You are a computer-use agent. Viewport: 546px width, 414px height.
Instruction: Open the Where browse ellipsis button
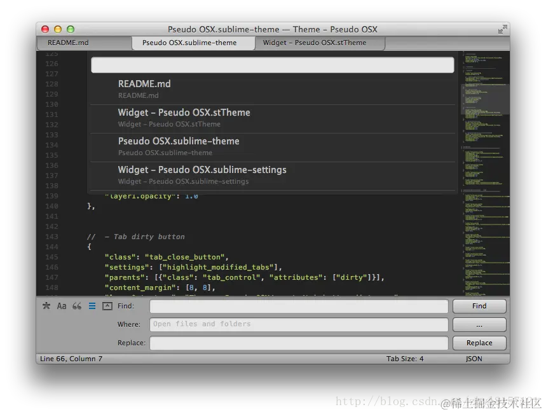click(479, 324)
